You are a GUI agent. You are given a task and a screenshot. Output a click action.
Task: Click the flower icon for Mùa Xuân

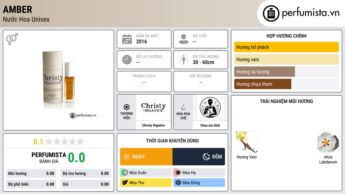(x=125, y=173)
